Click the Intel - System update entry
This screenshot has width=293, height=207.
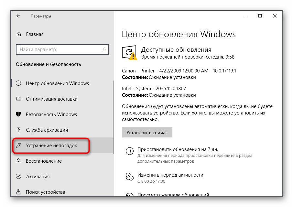pyautogui.click(x=154, y=89)
